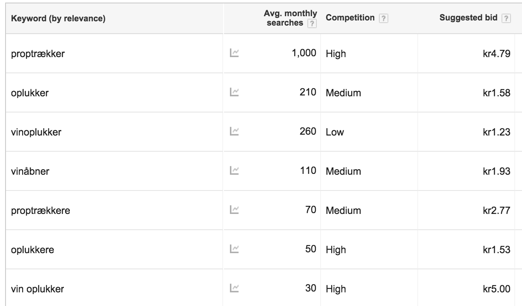View trend chart icon for vinåbner
This screenshot has height=306, width=522.
pos(233,171)
